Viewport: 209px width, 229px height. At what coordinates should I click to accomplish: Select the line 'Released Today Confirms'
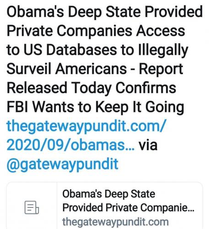coord(91,88)
